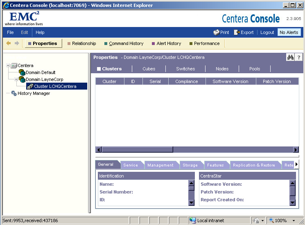Click the table scrollbar right arrow
Image resolution: width=305 pixels, height=225 pixels.
(x=296, y=150)
